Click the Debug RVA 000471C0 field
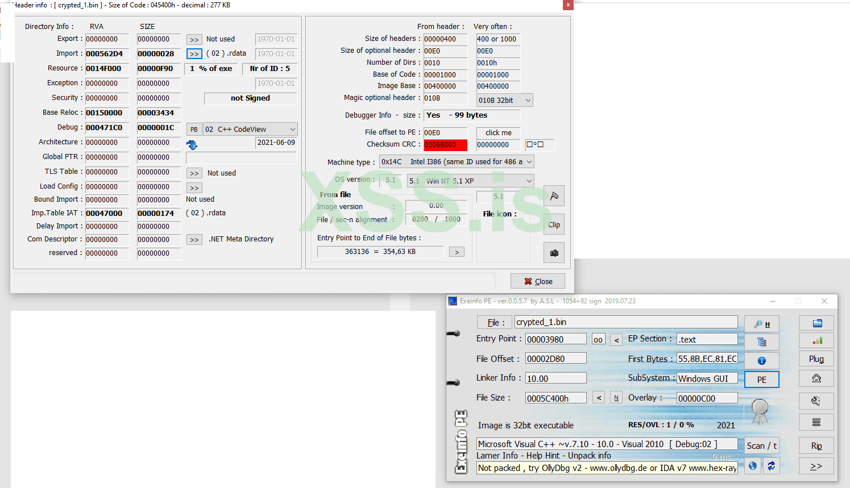Screen dimensions: 850x488 [107, 128]
